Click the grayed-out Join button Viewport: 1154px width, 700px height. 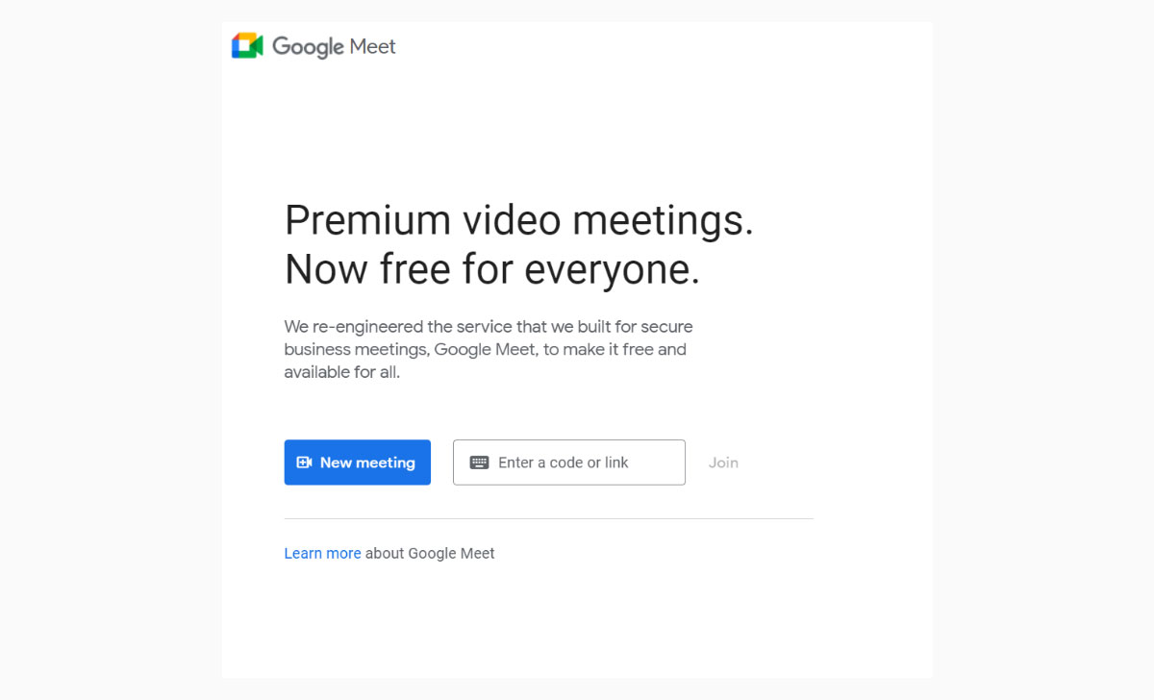coord(723,462)
